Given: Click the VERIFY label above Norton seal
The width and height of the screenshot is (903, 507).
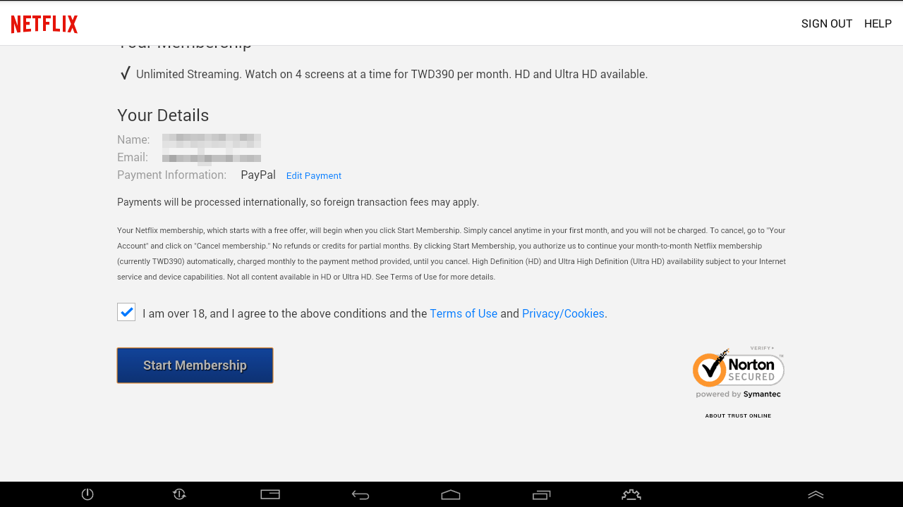Looking at the screenshot, I should click(762, 348).
